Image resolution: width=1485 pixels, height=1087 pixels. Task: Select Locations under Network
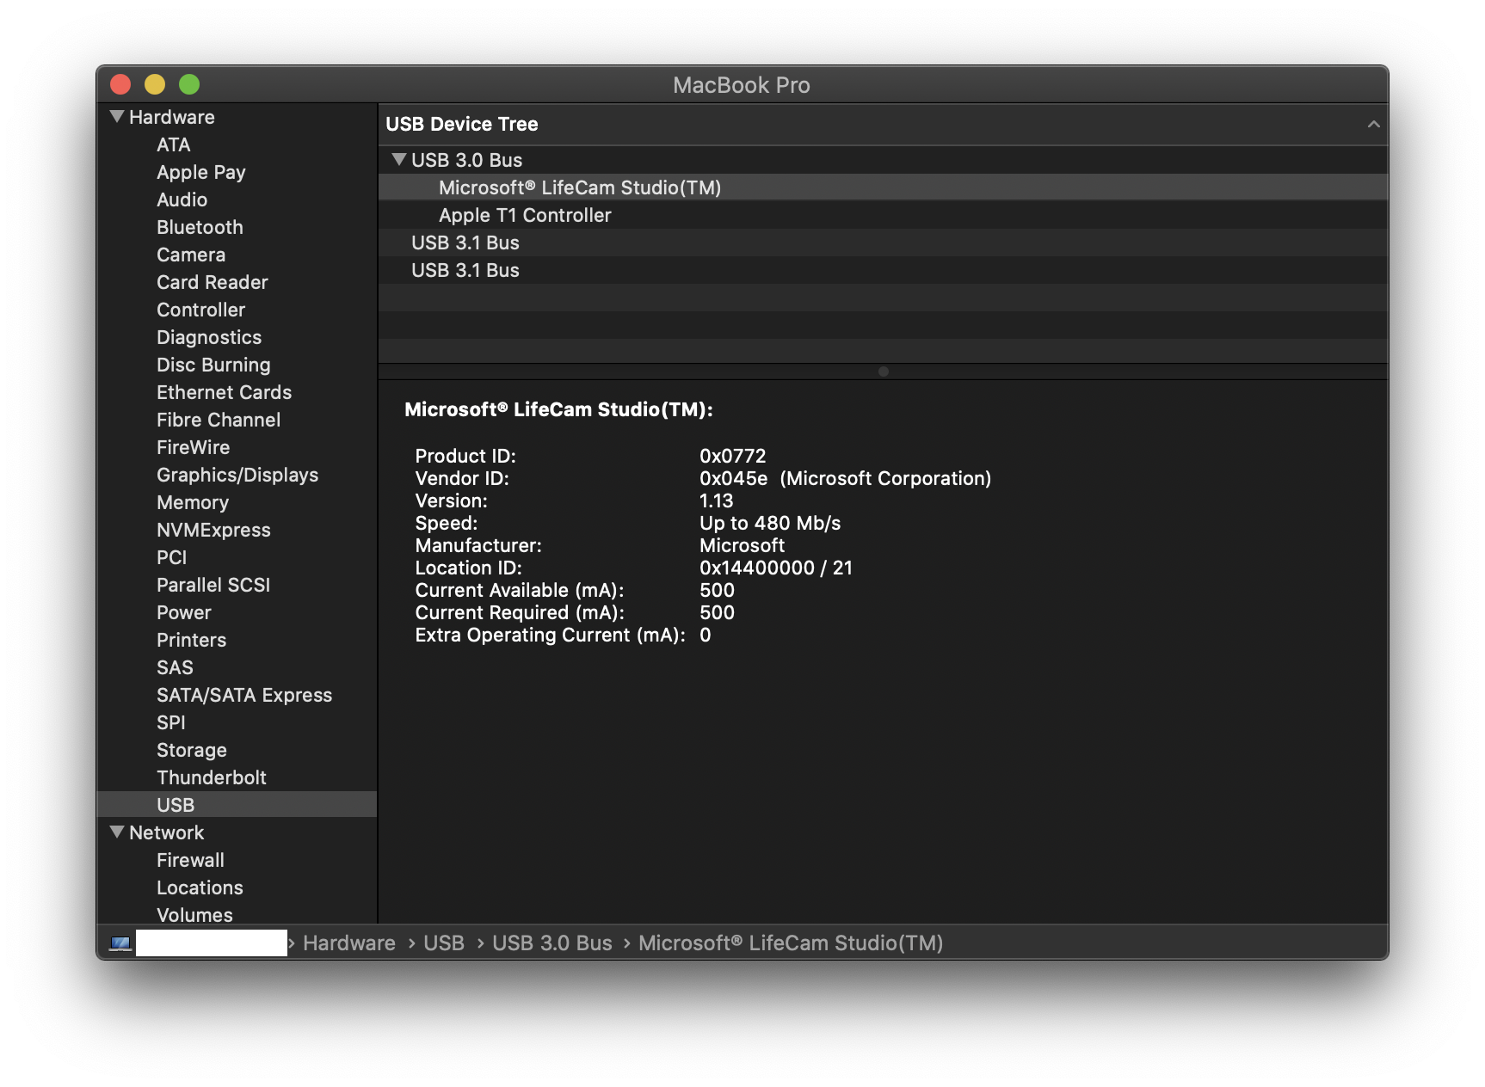click(x=200, y=887)
